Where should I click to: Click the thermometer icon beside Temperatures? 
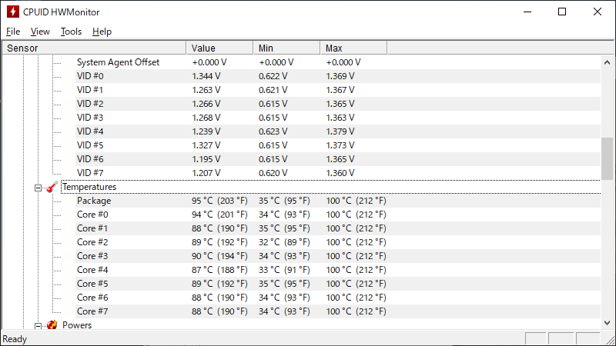coord(52,187)
